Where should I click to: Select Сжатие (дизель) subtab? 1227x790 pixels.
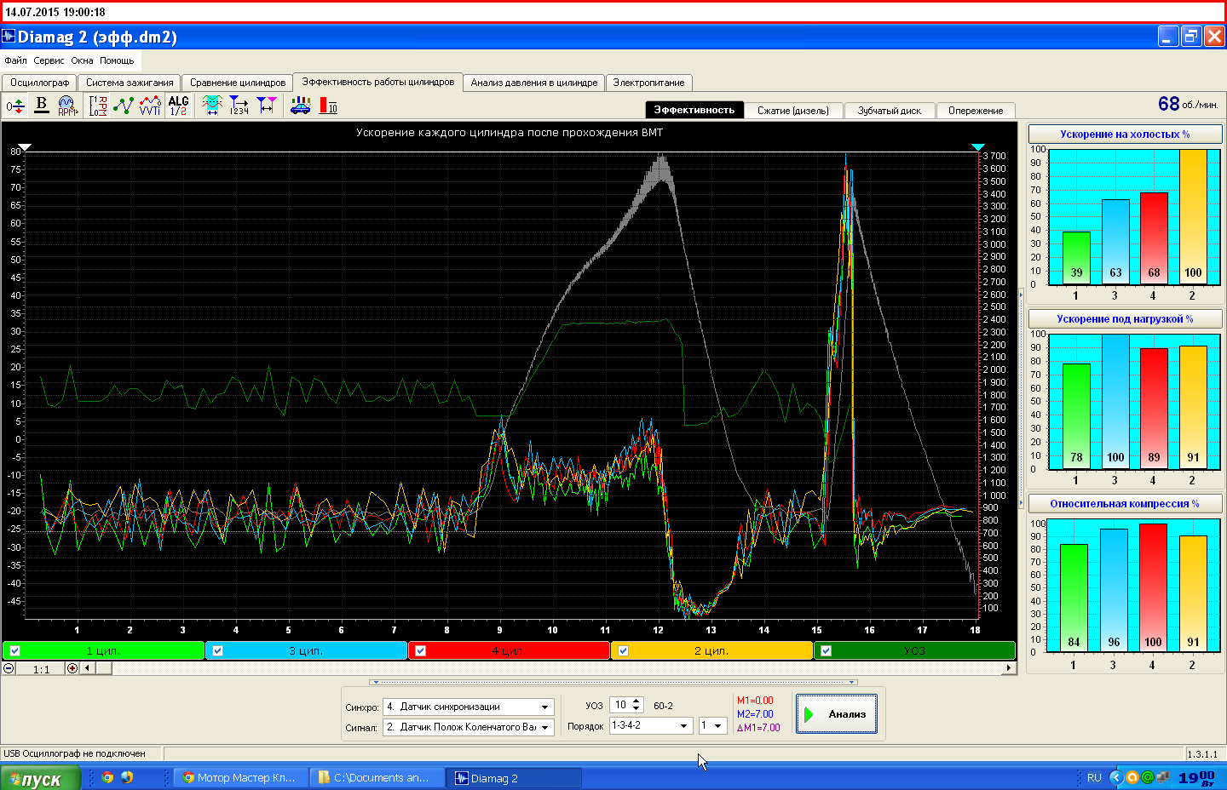pos(793,111)
